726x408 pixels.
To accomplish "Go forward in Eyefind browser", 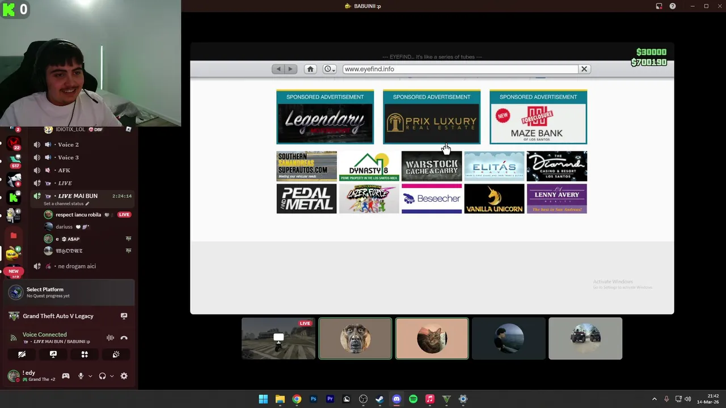I will [290, 69].
